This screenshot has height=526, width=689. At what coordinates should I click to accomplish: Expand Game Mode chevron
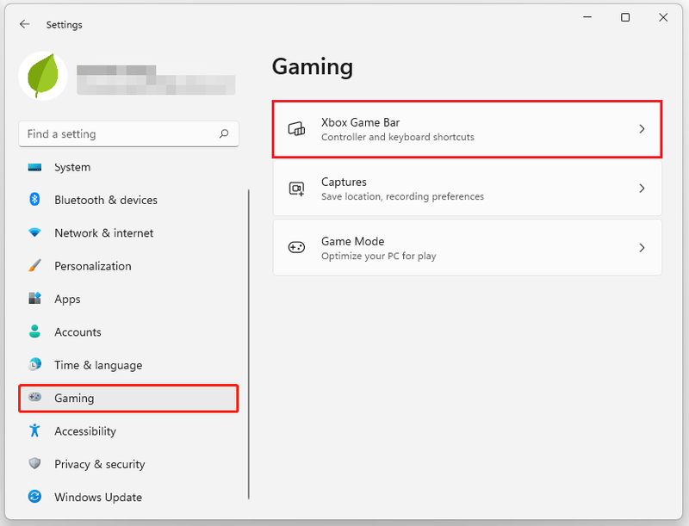point(642,248)
